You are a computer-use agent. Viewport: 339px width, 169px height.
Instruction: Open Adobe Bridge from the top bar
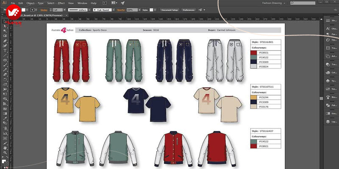click(x=105, y=3)
